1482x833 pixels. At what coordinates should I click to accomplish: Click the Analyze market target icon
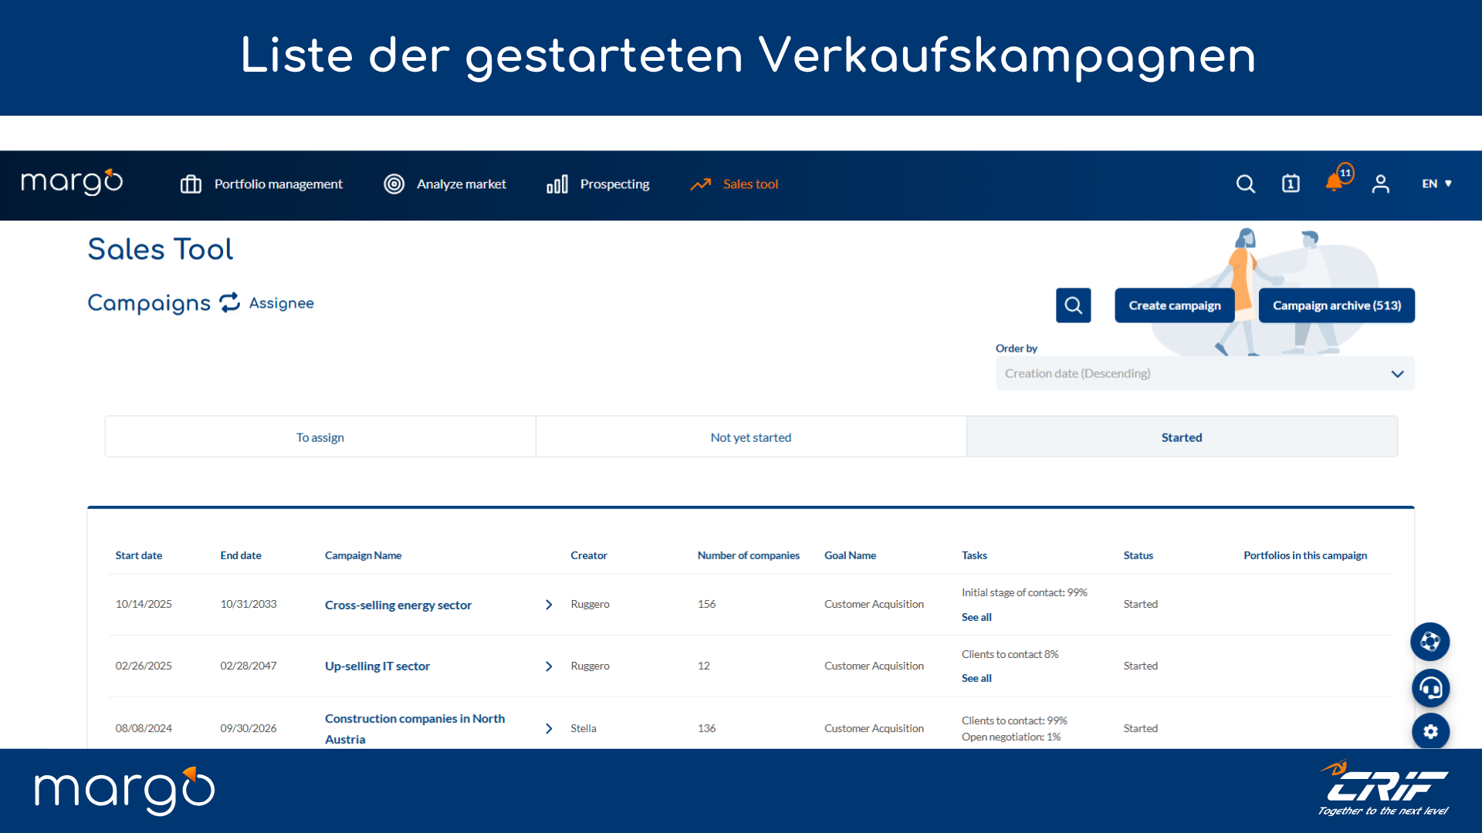[394, 184]
